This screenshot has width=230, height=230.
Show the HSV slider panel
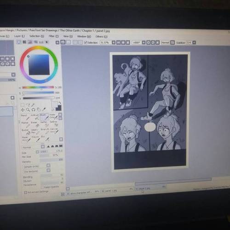30,42
